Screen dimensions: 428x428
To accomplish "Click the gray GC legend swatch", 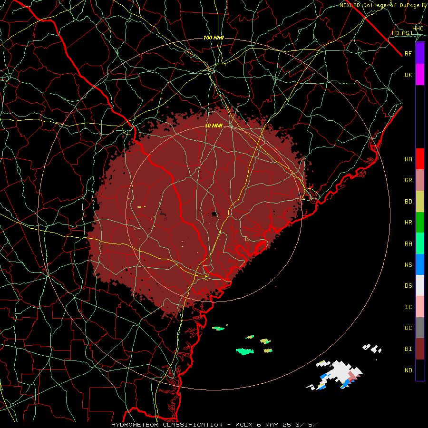I will (420, 328).
